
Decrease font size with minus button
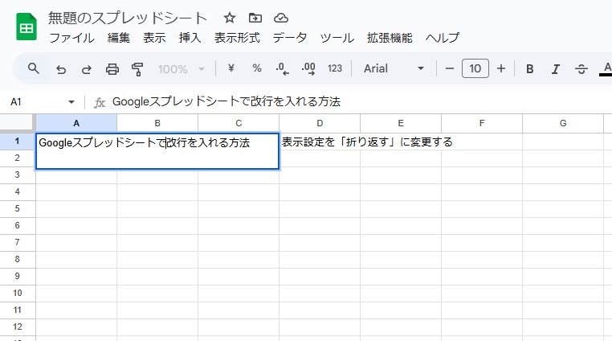click(x=450, y=69)
